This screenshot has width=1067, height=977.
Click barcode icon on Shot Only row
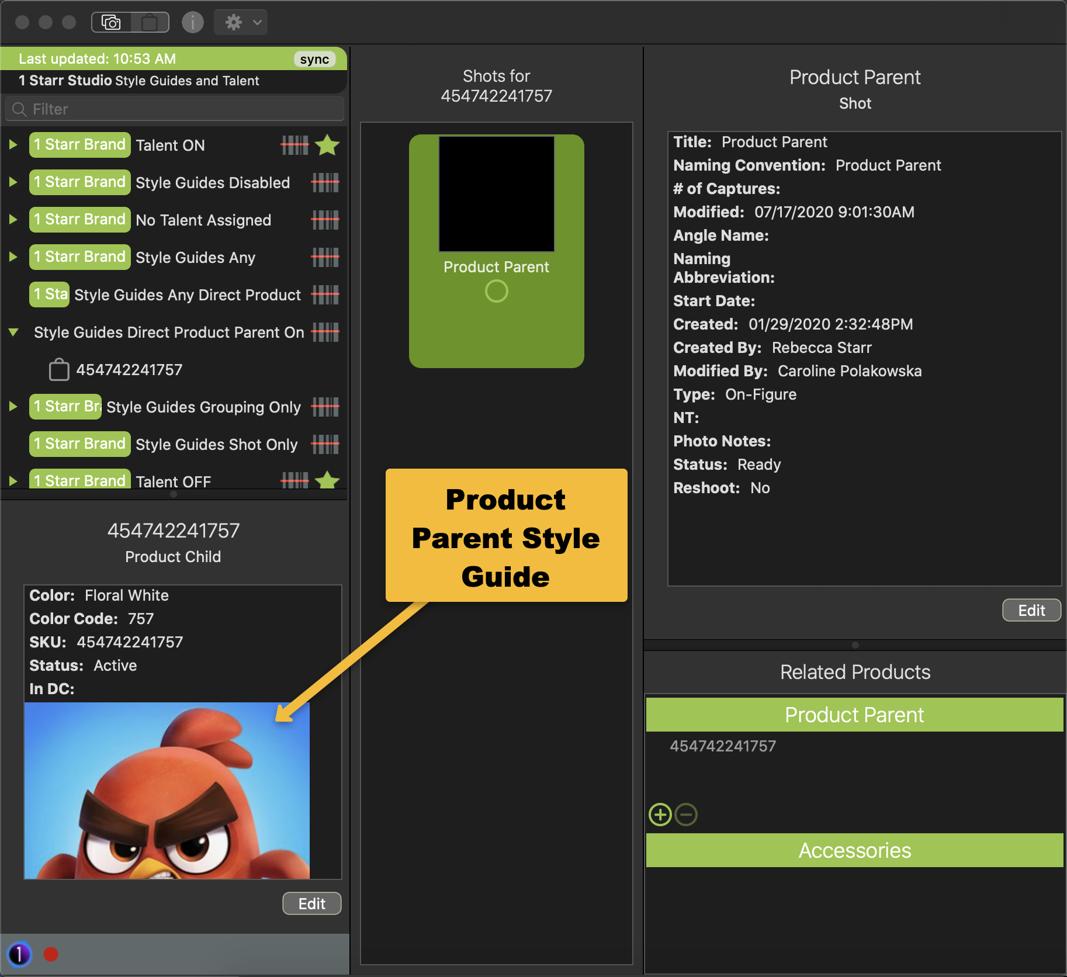point(325,444)
